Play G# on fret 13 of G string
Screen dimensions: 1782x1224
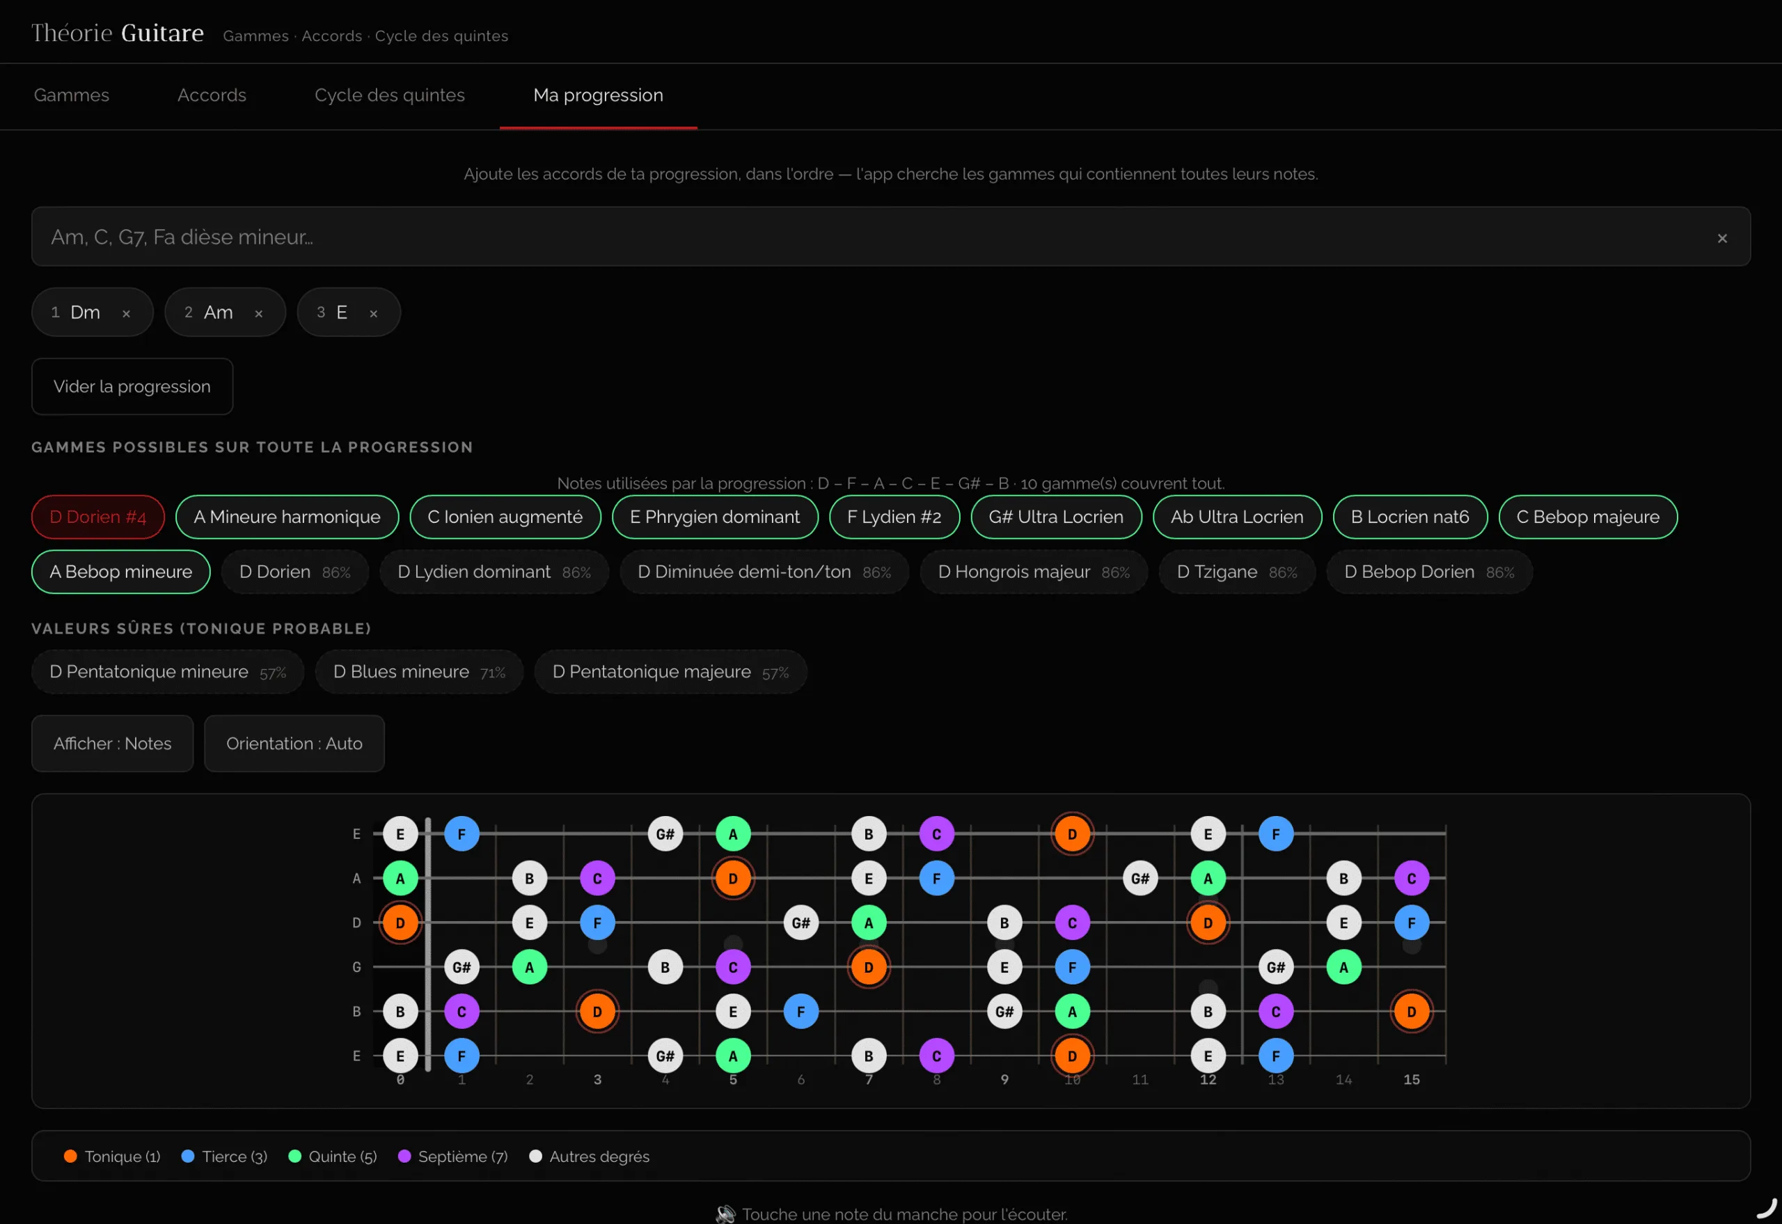1276,967
